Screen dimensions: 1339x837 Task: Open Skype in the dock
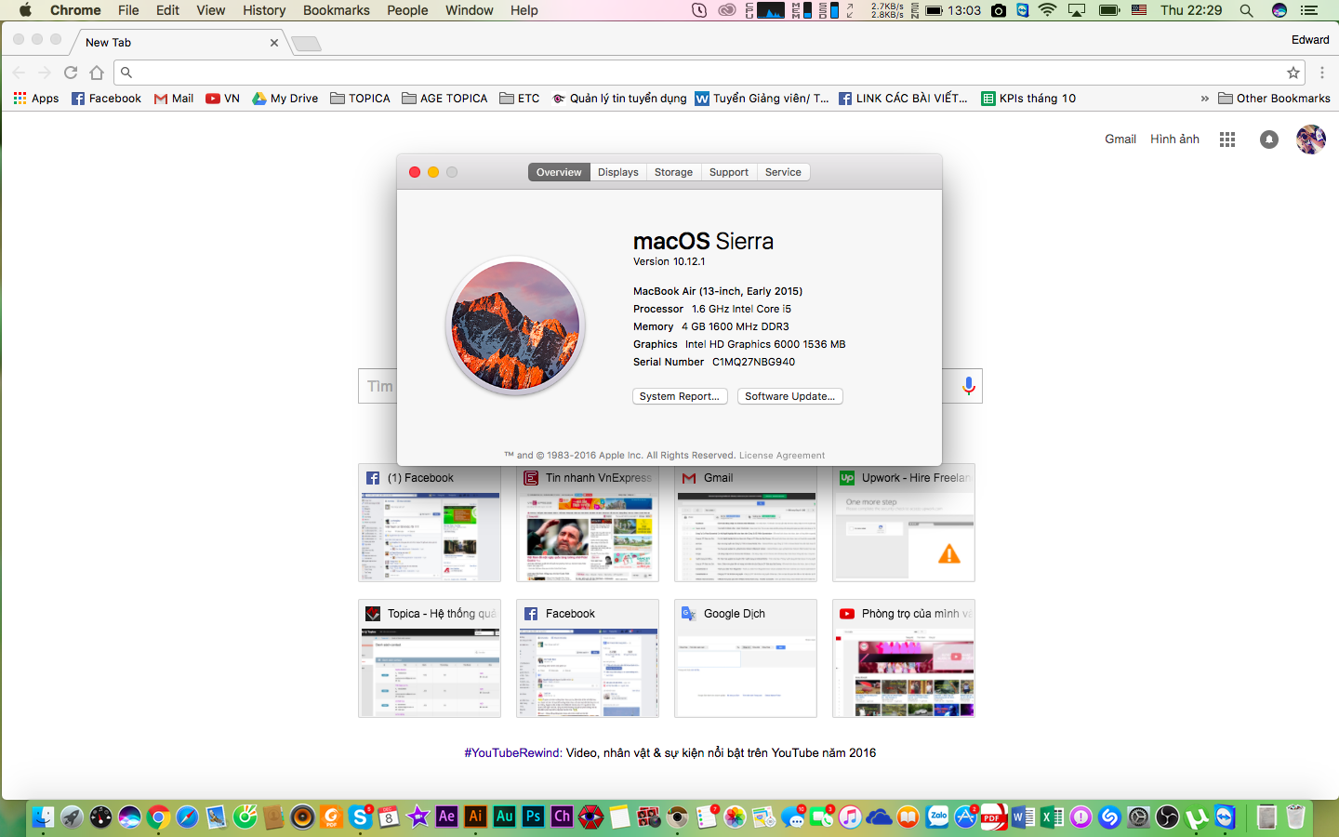coord(360,817)
